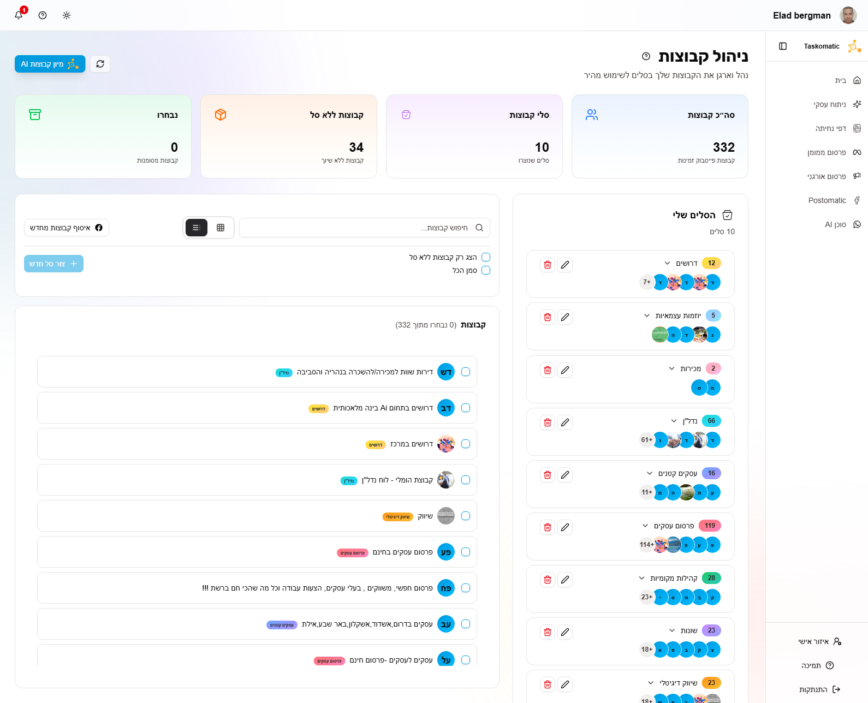Enable 'הצג רק קבוצות ללא סל' checkbox
868x703 pixels.
pyautogui.click(x=486, y=257)
